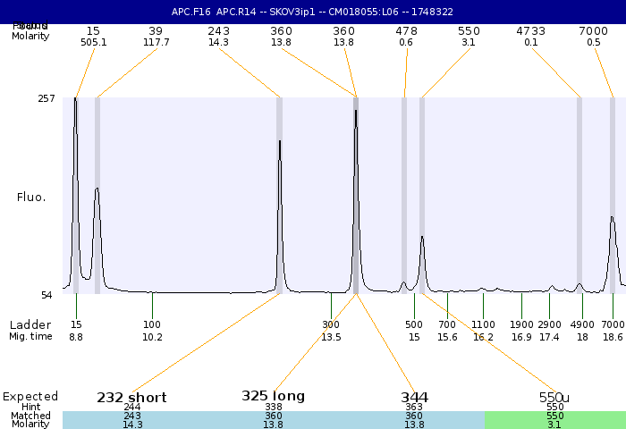The image size is (626, 429).
Task: Select expected fragment "325 long"
Action: tap(273, 396)
